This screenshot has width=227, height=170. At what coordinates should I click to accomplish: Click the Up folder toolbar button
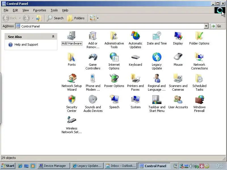click(x=39, y=18)
